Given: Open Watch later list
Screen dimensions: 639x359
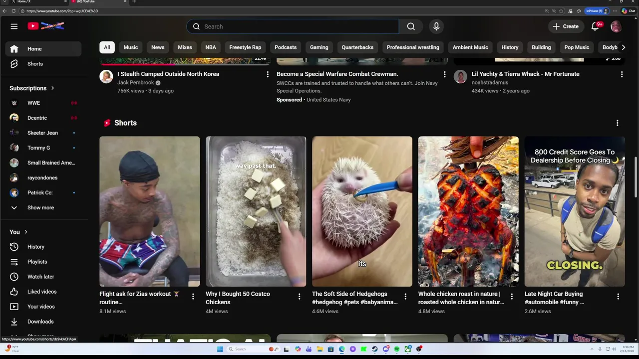Looking at the screenshot, I should pyautogui.click(x=43, y=277).
